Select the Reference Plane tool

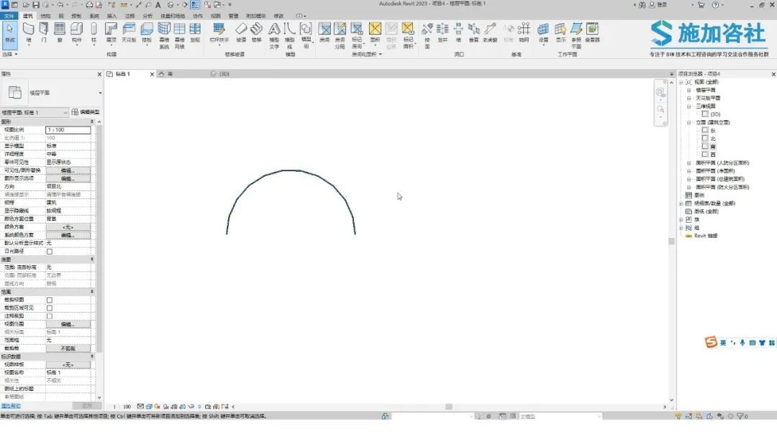pos(576,35)
